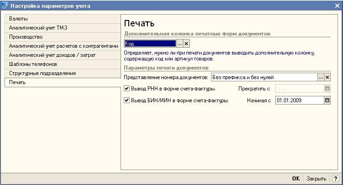Switch to the 'Валюты' tab

tap(18, 19)
